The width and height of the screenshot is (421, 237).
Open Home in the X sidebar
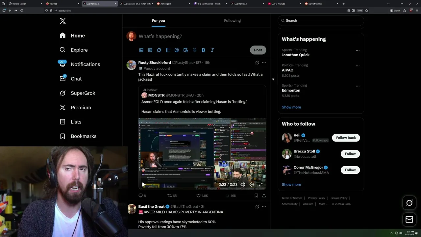[72, 36]
